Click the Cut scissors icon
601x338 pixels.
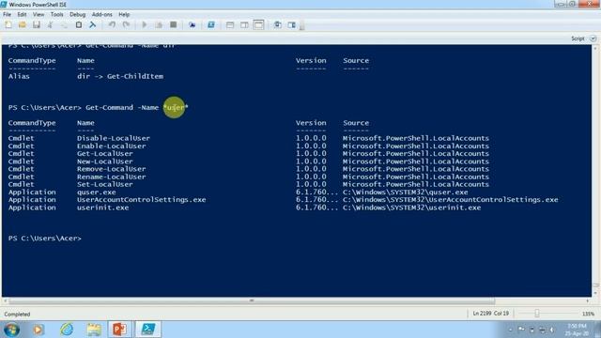click(x=50, y=25)
